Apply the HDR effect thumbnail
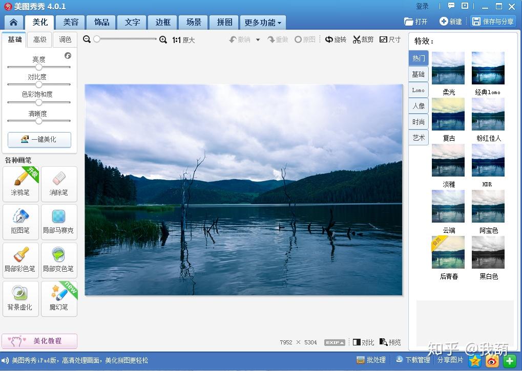The width and height of the screenshot is (522, 371). click(x=488, y=160)
